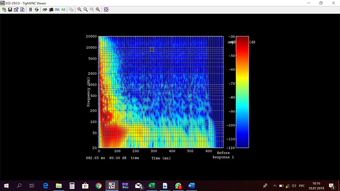Open Photos app from taskbar

165,186
